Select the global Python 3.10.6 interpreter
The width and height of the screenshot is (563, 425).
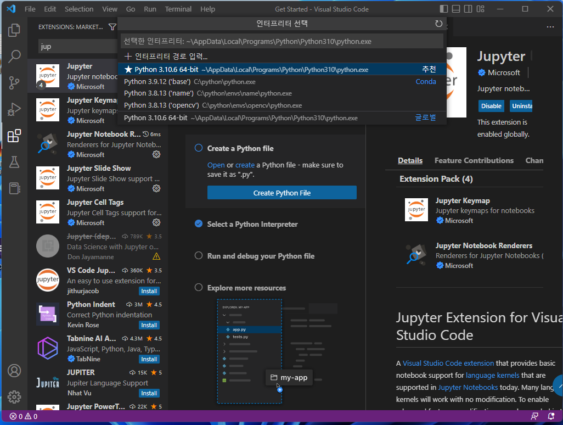282,118
